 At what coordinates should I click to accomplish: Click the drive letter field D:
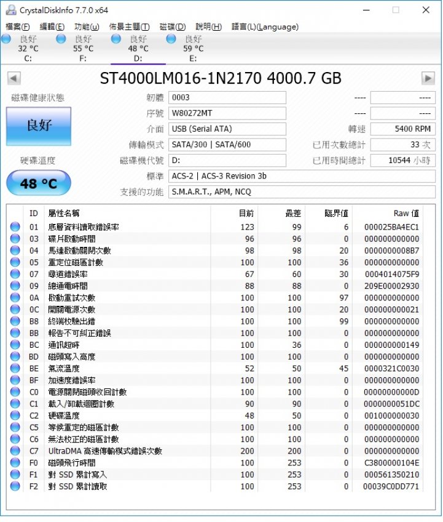(227, 161)
